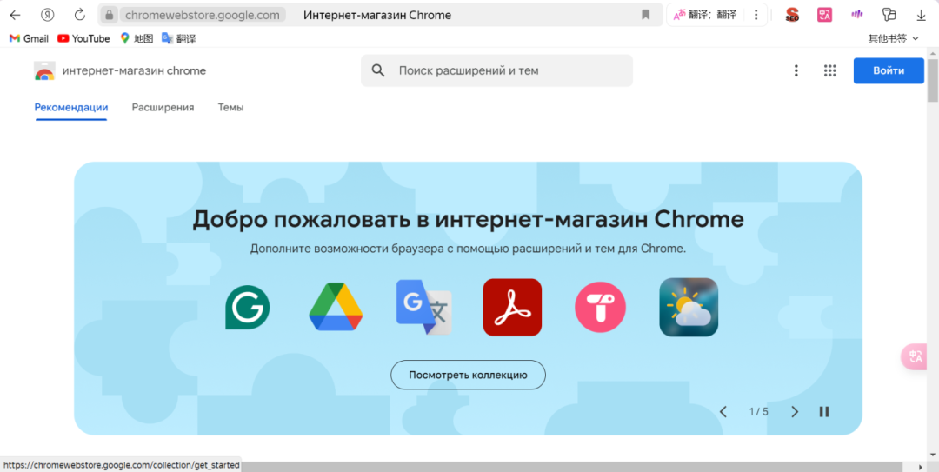The image size is (939, 472).
Task: Open the Google apps grid
Action: pos(829,70)
